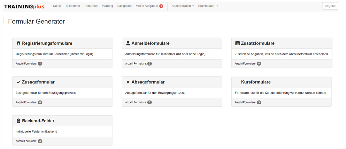Open the Zusatzformulare heading link
Image resolution: width=346 pixels, height=149 pixels.
(258, 43)
